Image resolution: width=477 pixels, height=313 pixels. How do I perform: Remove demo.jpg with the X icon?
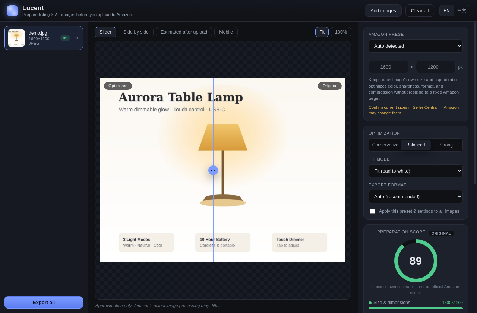pyautogui.click(x=77, y=38)
